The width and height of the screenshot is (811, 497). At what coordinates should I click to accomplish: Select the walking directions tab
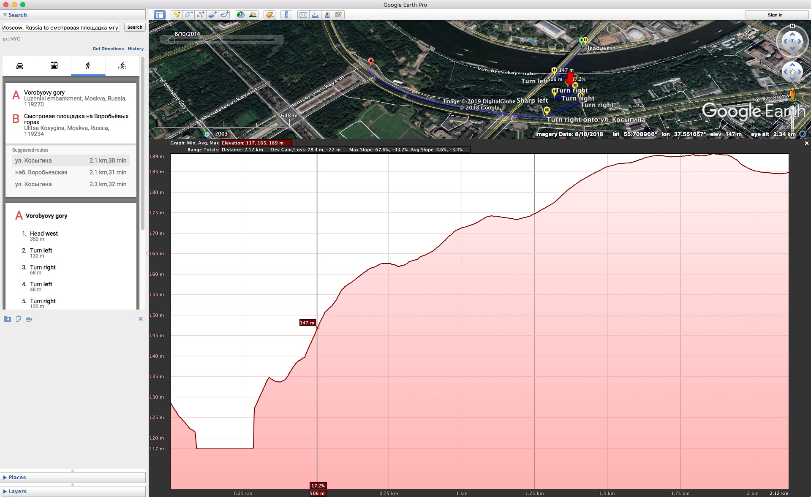88,66
